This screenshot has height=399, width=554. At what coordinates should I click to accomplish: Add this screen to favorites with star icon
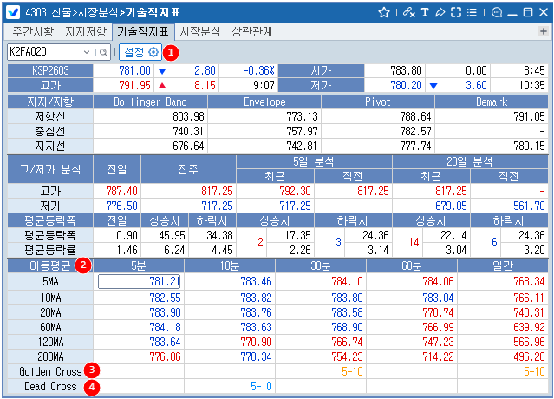(x=384, y=13)
